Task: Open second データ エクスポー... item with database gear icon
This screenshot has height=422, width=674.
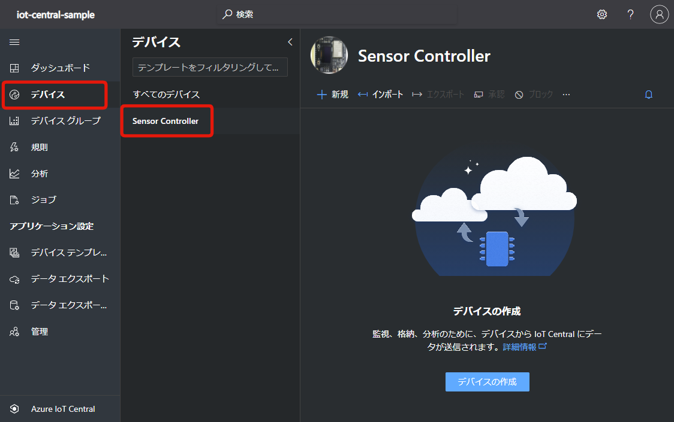Action: coord(60,305)
